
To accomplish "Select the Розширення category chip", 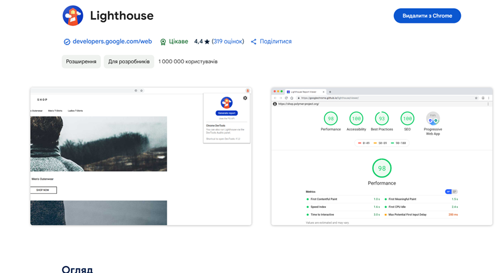I will click(x=81, y=62).
